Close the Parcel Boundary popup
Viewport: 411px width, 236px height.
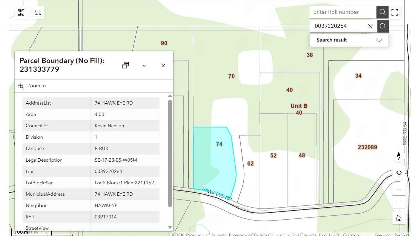163,65
